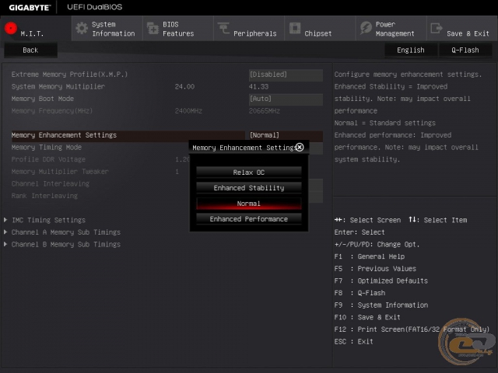Viewport: 498px width, 373px height.
Task: Switch to BIOS Features tab label
Action: tap(178, 29)
